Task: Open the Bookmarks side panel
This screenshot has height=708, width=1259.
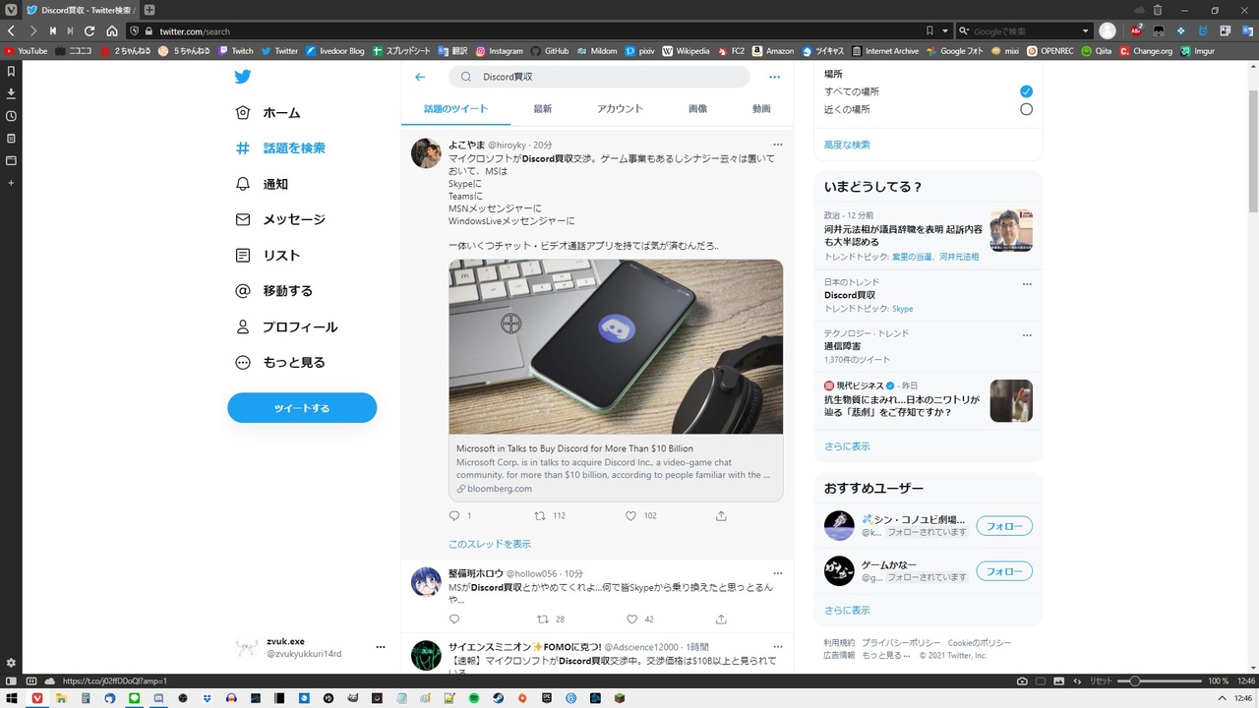Action: tap(11, 72)
